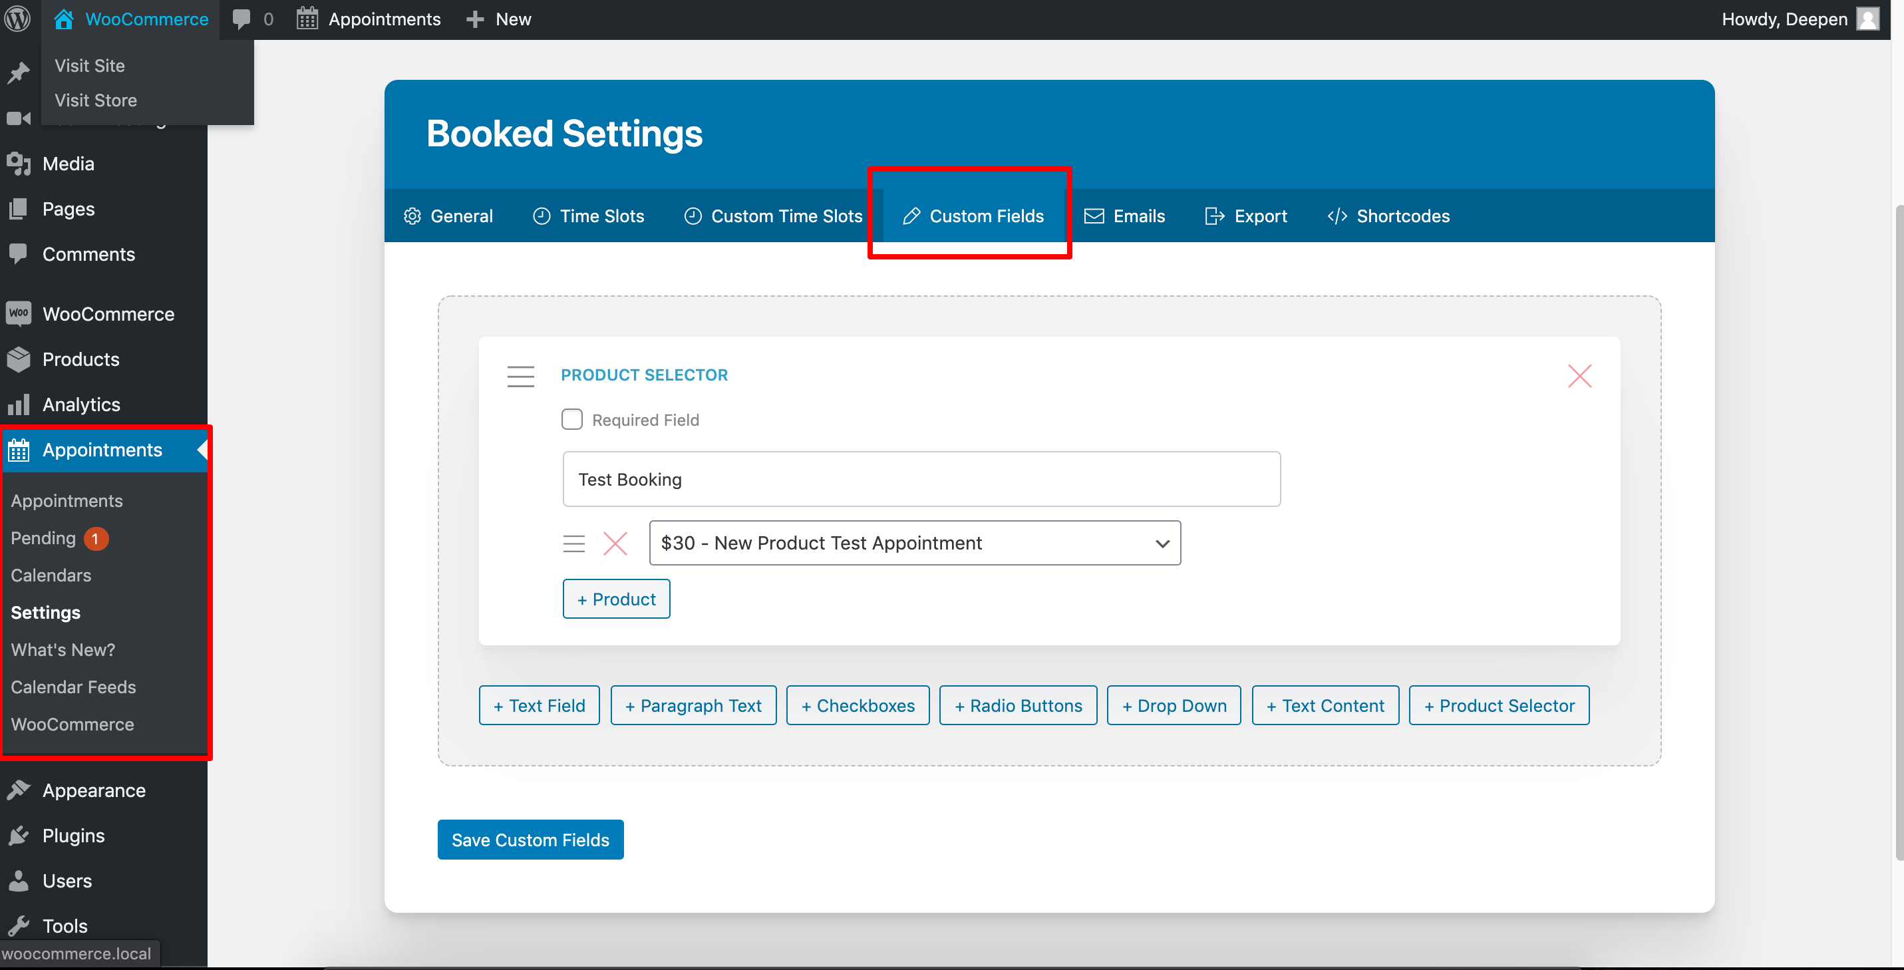Click the Emails envelope icon
The height and width of the screenshot is (970, 1904).
(x=1094, y=216)
